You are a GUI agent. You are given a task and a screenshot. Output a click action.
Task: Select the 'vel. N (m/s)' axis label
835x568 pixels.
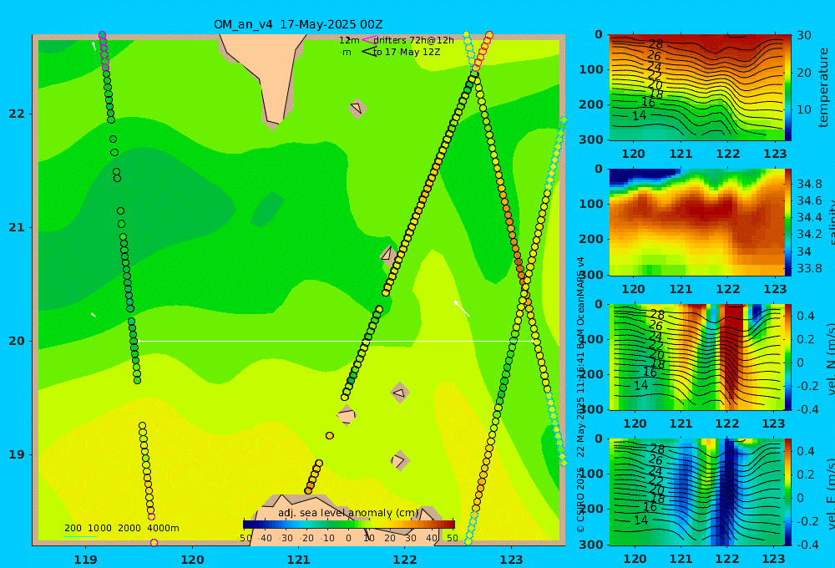click(x=830, y=358)
